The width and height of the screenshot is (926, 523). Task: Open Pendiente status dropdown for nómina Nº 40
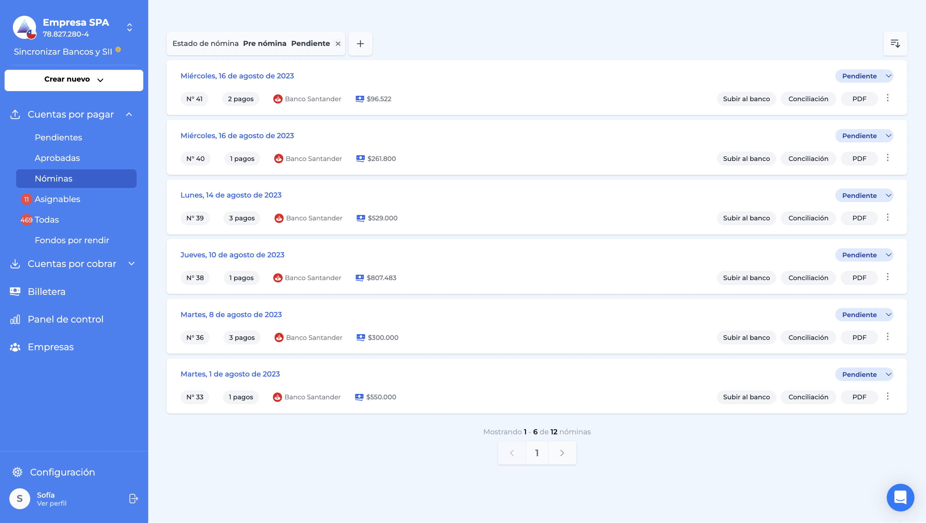(x=864, y=136)
